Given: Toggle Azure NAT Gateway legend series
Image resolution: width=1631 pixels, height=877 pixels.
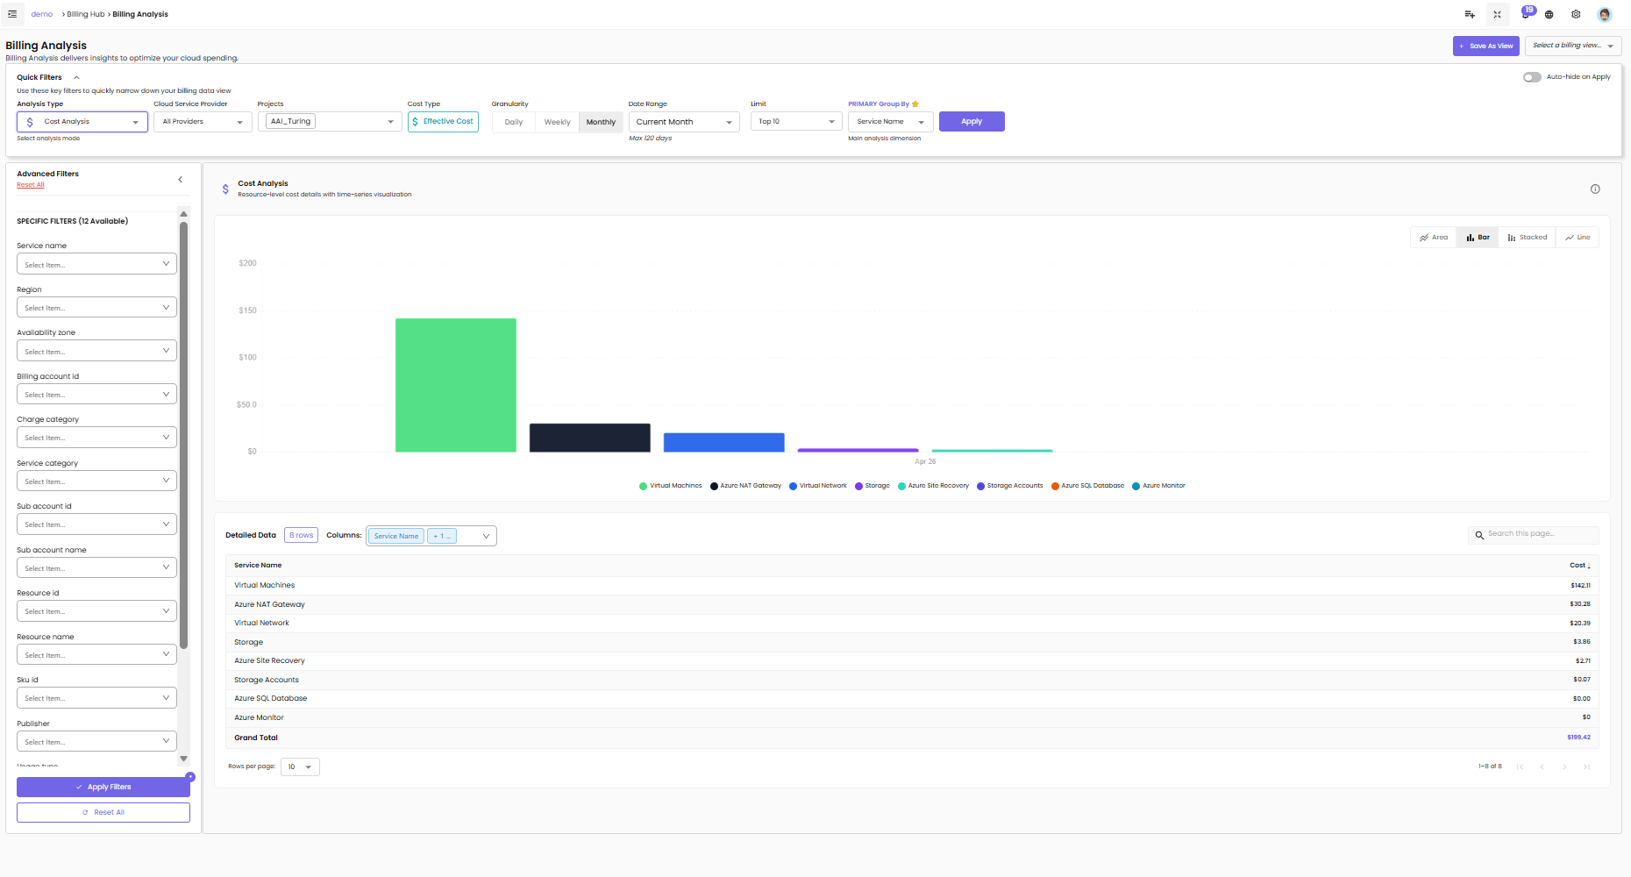Looking at the screenshot, I should (745, 486).
